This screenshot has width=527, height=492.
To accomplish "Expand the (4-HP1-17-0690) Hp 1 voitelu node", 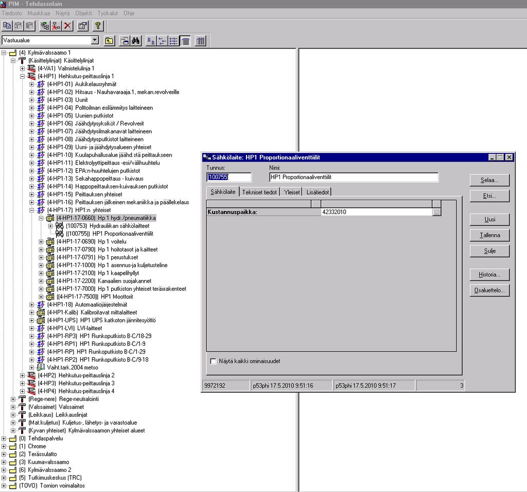I will point(41,242).
